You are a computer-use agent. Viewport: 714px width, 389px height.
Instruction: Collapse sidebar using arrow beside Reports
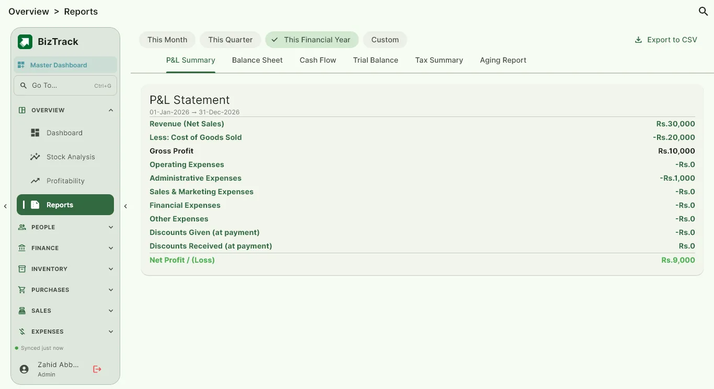(x=125, y=206)
